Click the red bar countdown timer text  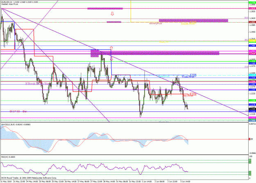pos(18,111)
